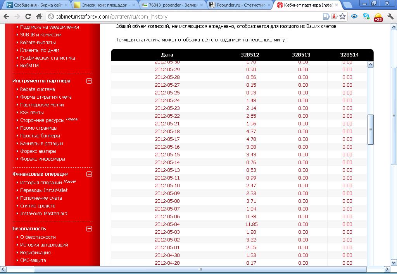397x274 pixels.
Task: Open Rebate система link
Action: pyautogui.click(x=38, y=89)
